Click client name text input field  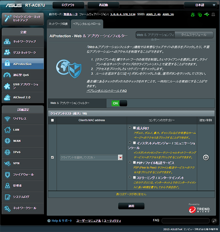[x=89, y=157]
